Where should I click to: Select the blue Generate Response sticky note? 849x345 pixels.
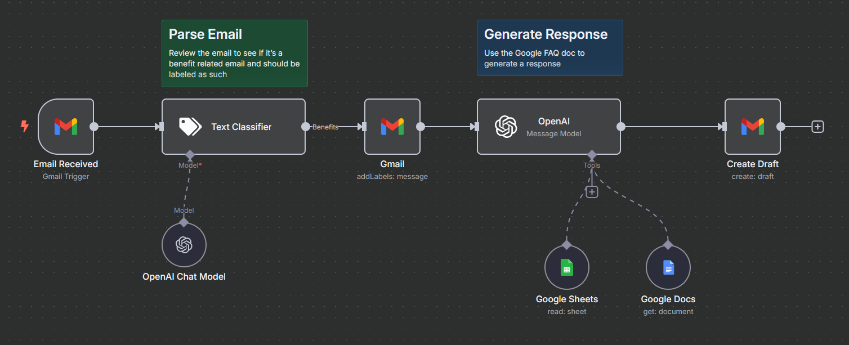pyautogui.click(x=550, y=48)
